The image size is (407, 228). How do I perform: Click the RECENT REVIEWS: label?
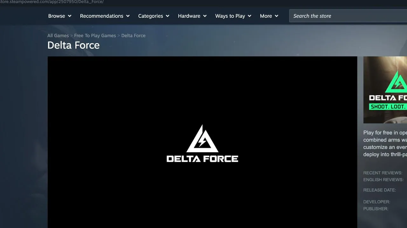tap(383, 173)
